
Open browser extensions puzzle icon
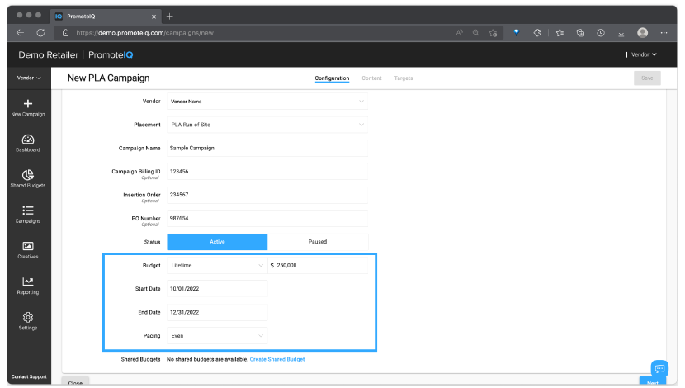[537, 33]
